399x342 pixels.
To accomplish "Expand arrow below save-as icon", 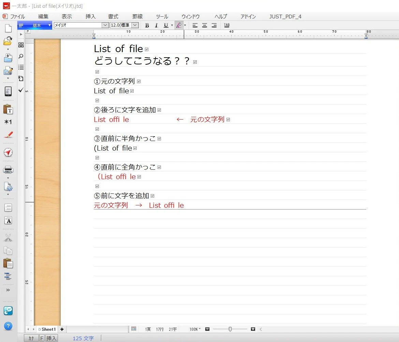I will coord(8,78).
